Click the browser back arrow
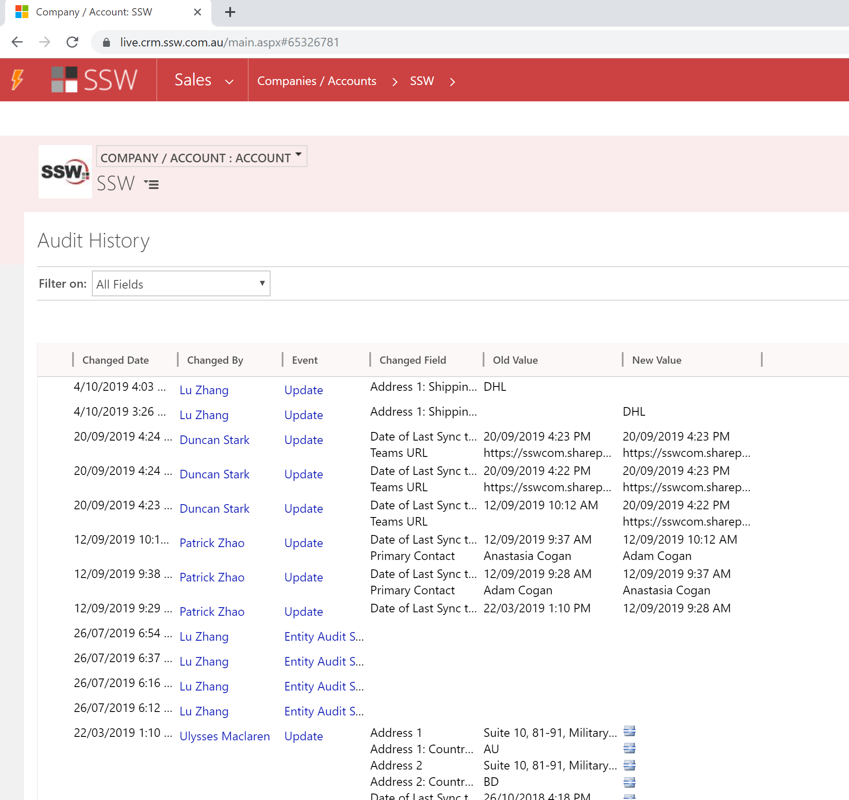 [17, 42]
